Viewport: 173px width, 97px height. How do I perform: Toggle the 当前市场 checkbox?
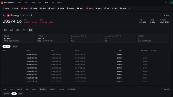tap(162, 89)
